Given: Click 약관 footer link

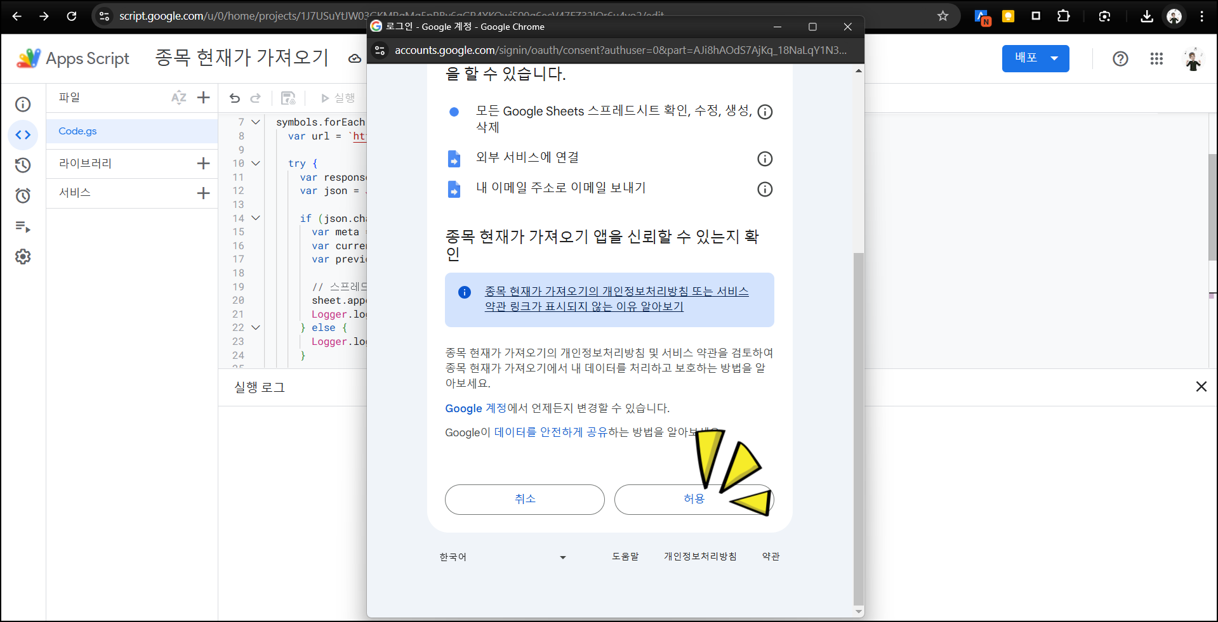Looking at the screenshot, I should pyautogui.click(x=771, y=556).
